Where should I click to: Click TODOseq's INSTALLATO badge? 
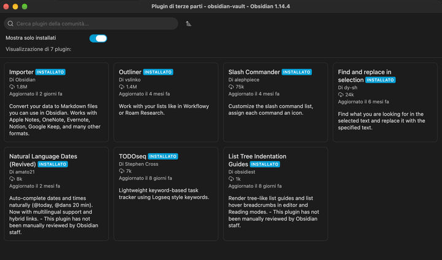163,156
